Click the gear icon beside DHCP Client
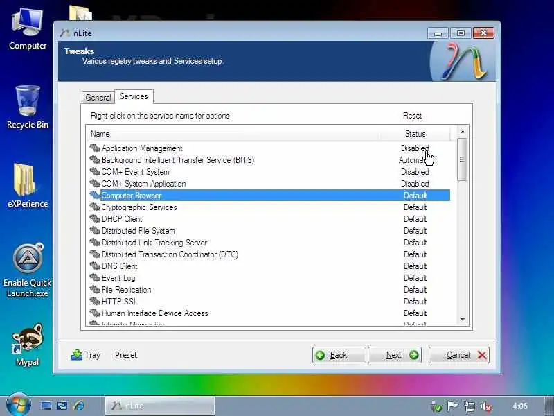The width and height of the screenshot is (554, 416). point(95,218)
